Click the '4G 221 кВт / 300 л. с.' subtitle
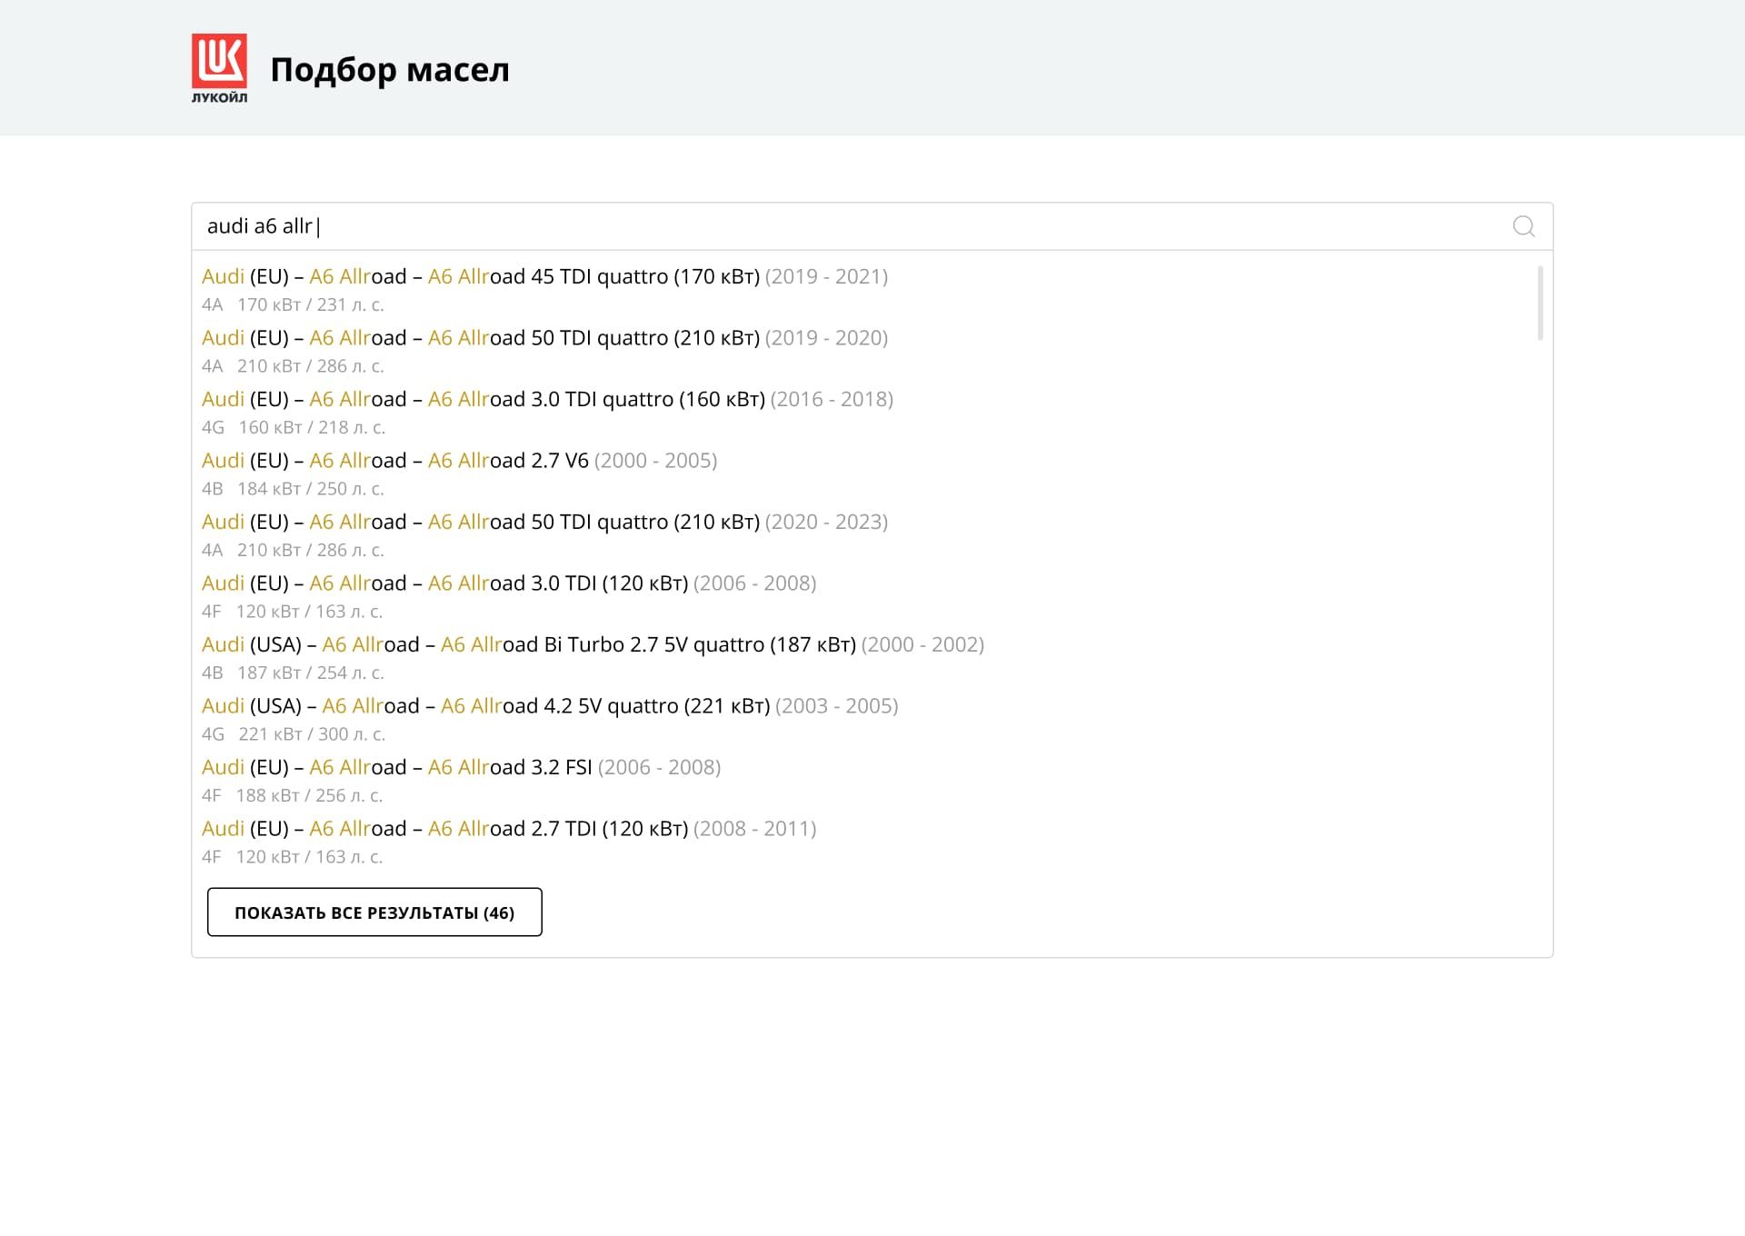 294,734
